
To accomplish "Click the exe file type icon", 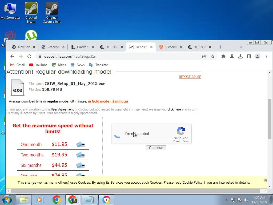I will pos(17,88).
